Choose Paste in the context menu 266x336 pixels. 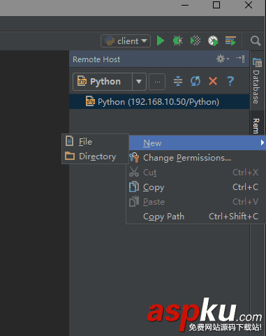(197, 202)
